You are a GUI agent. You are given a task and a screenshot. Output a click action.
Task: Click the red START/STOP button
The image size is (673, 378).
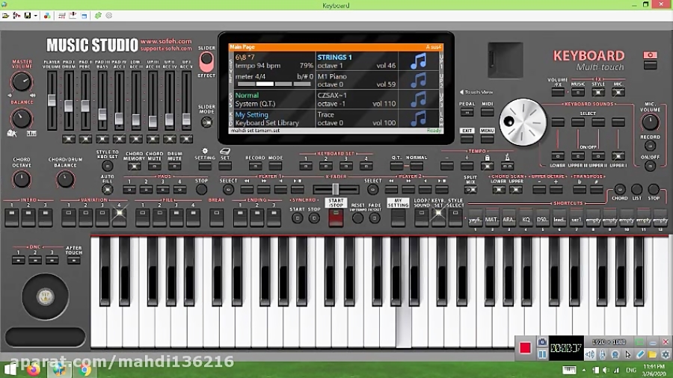[336, 217]
